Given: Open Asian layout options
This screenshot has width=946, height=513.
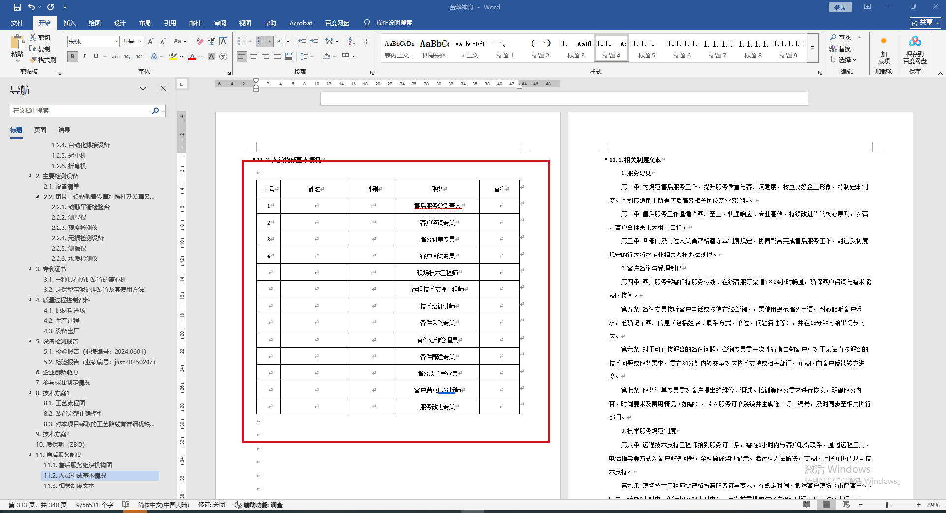Looking at the screenshot, I should pos(332,41).
